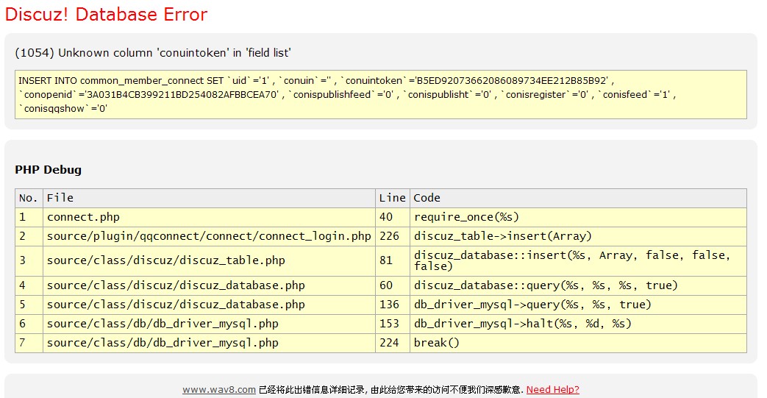Click the db_driver_mysql->halt code cell

pos(522,323)
